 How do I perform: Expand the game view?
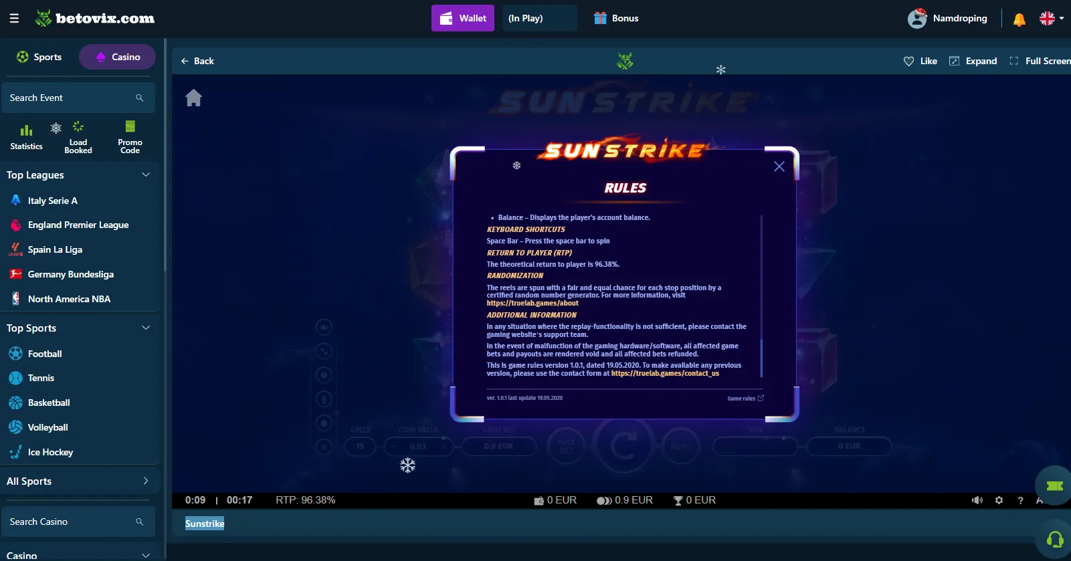tap(973, 61)
